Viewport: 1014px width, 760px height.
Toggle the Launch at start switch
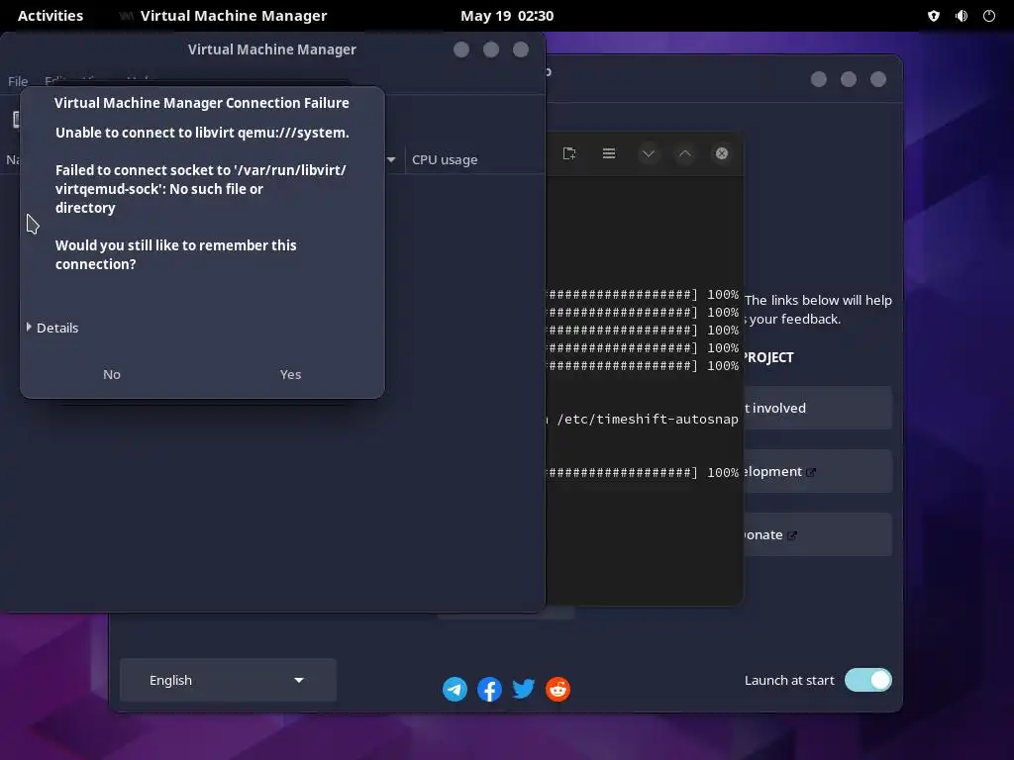pyautogui.click(x=867, y=680)
